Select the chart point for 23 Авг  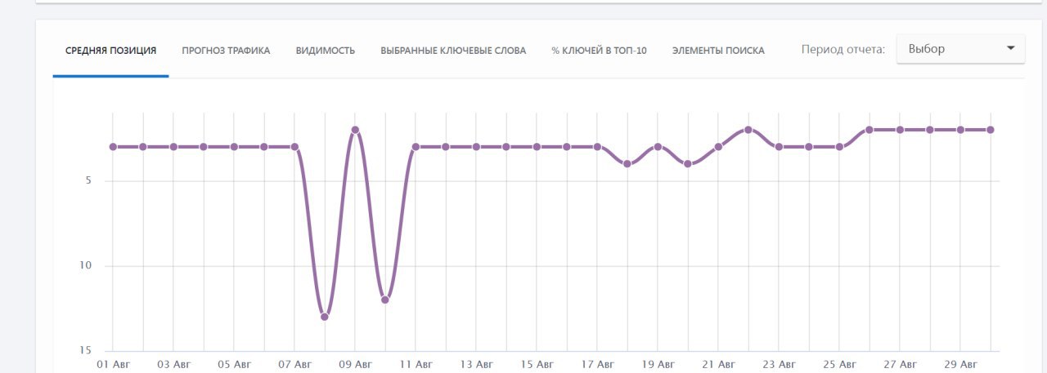coord(779,147)
